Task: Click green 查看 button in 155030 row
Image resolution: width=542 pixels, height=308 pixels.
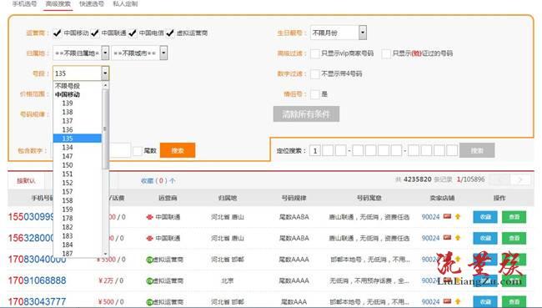Action: click(514, 217)
